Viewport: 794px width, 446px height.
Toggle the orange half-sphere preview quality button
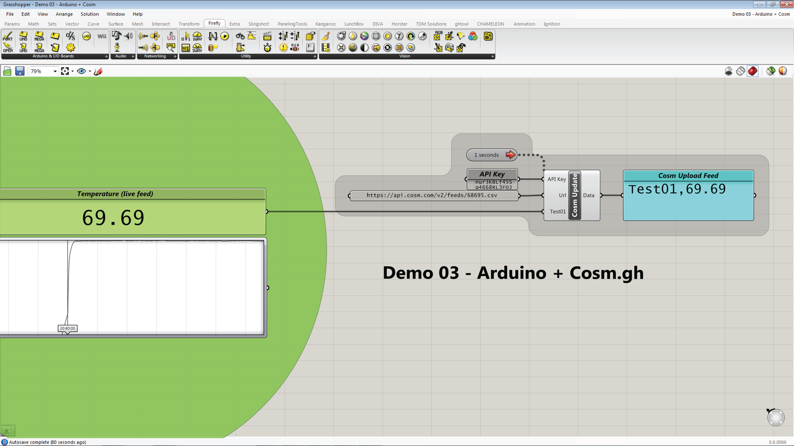pos(783,71)
